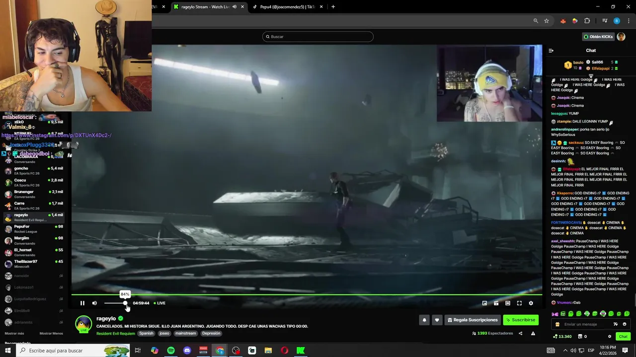The width and height of the screenshot is (636, 357).
Task: Open Coscu channel in sidebar
Action: (34, 182)
